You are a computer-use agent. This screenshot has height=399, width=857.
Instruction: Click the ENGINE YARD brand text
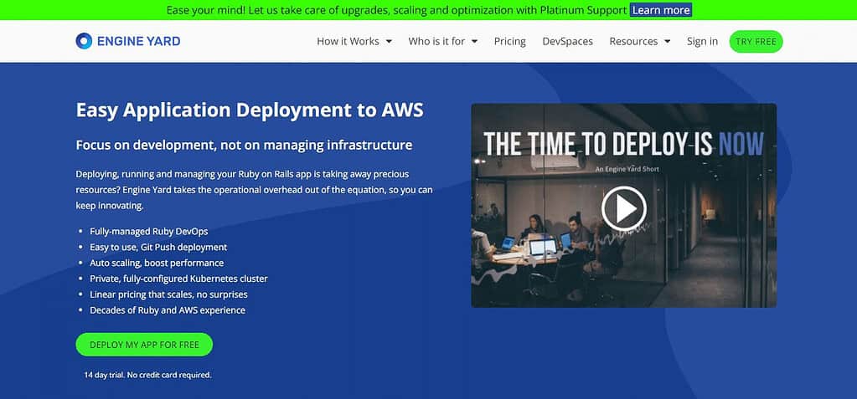[x=139, y=42]
